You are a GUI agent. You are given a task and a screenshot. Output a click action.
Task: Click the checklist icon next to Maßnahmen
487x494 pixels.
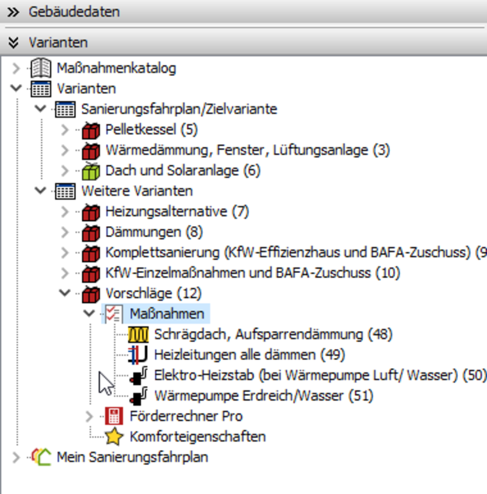(x=114, y=314)
